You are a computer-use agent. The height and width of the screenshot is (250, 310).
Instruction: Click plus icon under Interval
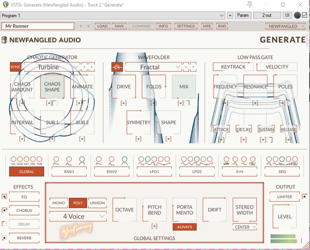[22, 139]
